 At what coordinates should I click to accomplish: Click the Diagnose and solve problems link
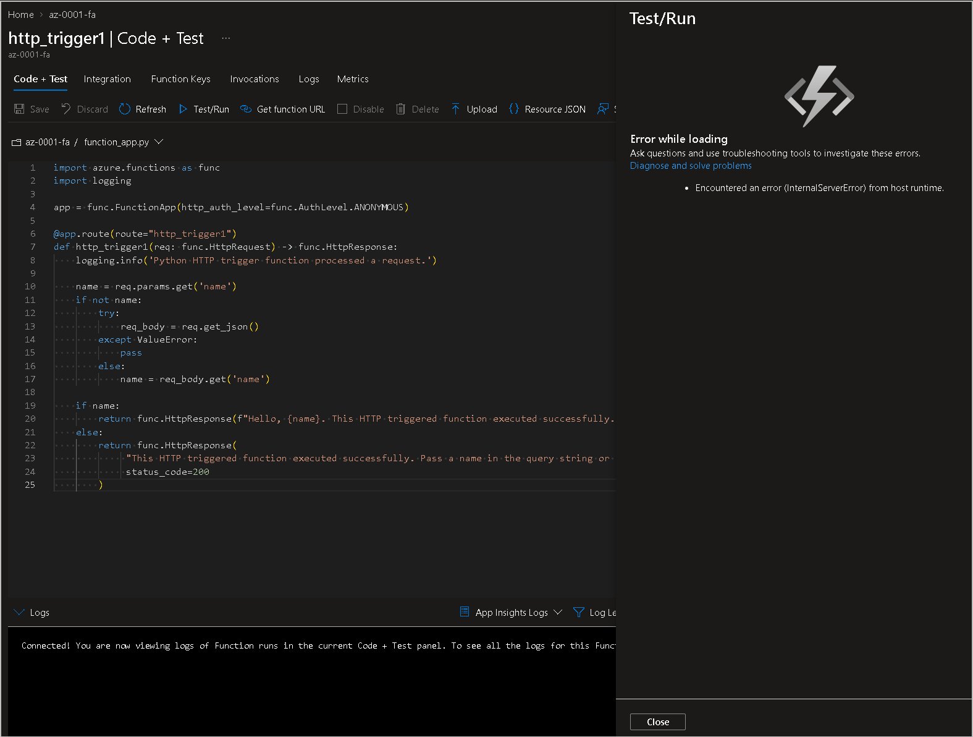tap(690, 166)
